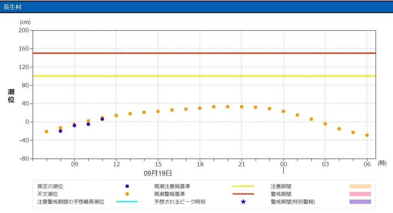Click the 03 hour axis label

click(x=325, y=164)
